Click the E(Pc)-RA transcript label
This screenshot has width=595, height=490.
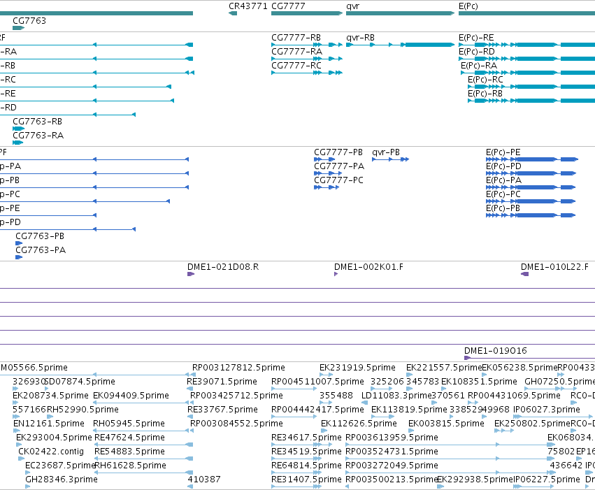[x=479, y=66]
